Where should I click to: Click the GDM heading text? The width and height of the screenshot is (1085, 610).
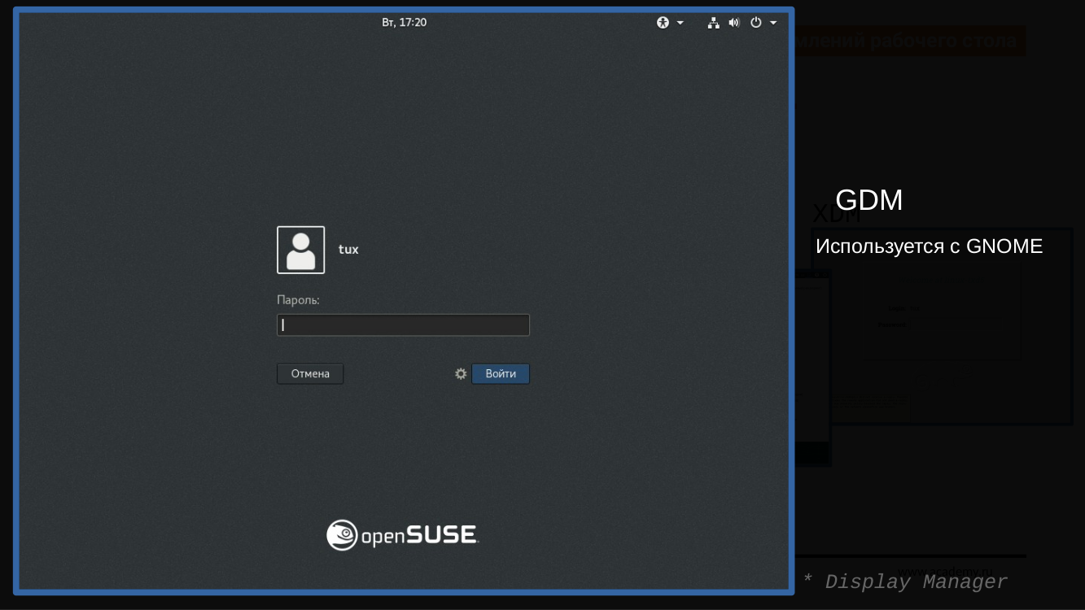[869, 200]
